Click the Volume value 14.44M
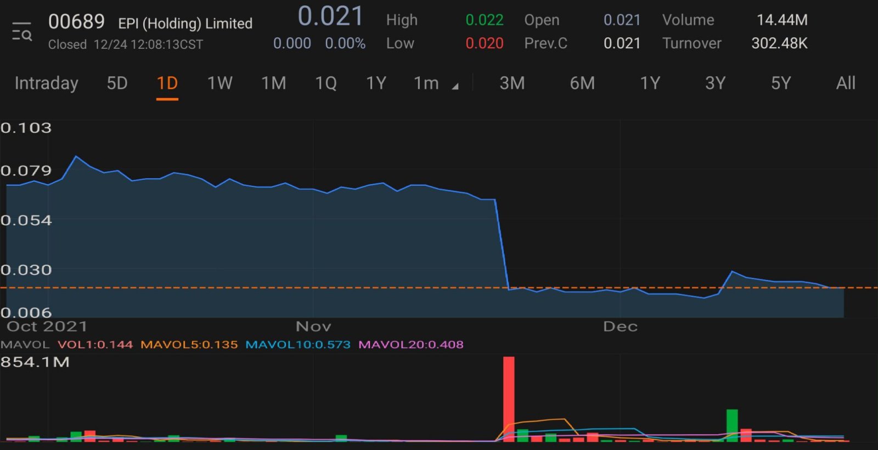The width and height of the screenshot is (878, 450). [782, 20]
